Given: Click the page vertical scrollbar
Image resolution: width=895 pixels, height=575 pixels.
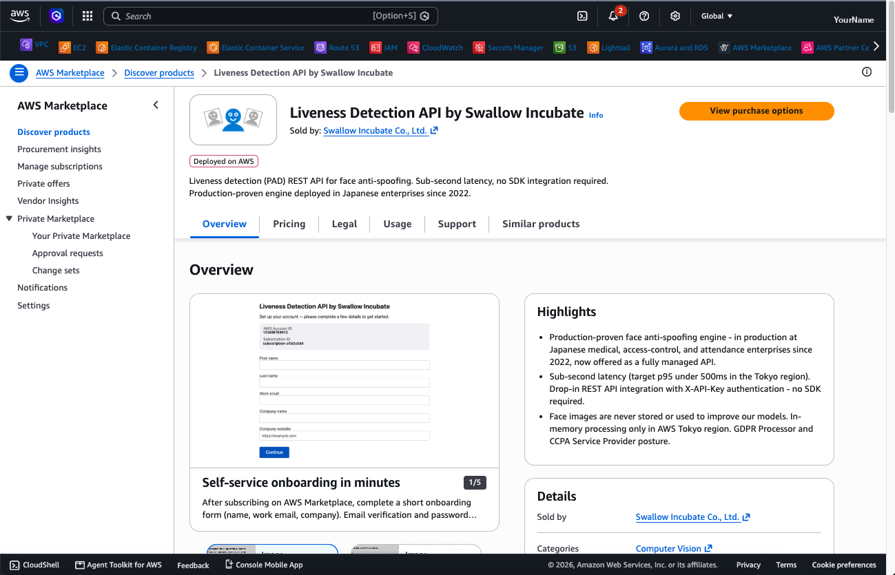Looking at the screenshot, I should pos(890,59).
